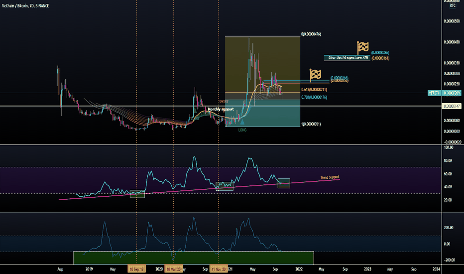The width and height of the screenshot is (464, 274).
Task: Click the 'Monthly support' annotation
Action: (x=221, y=109)
